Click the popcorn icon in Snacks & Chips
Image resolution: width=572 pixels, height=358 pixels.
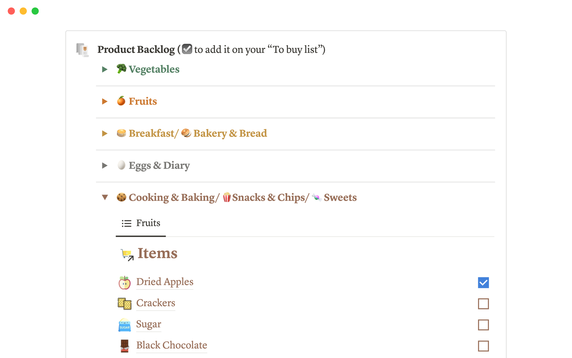pos(226,197)
